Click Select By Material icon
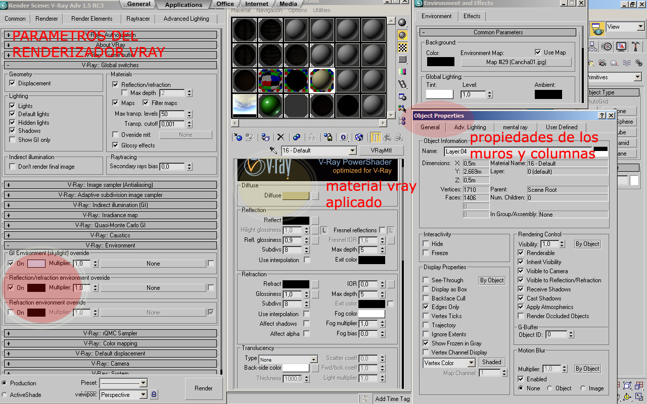The image size is (647, 404). click(402, 109)
